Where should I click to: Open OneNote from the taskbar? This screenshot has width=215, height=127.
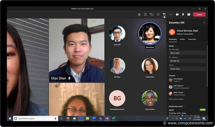pos(107,118)
